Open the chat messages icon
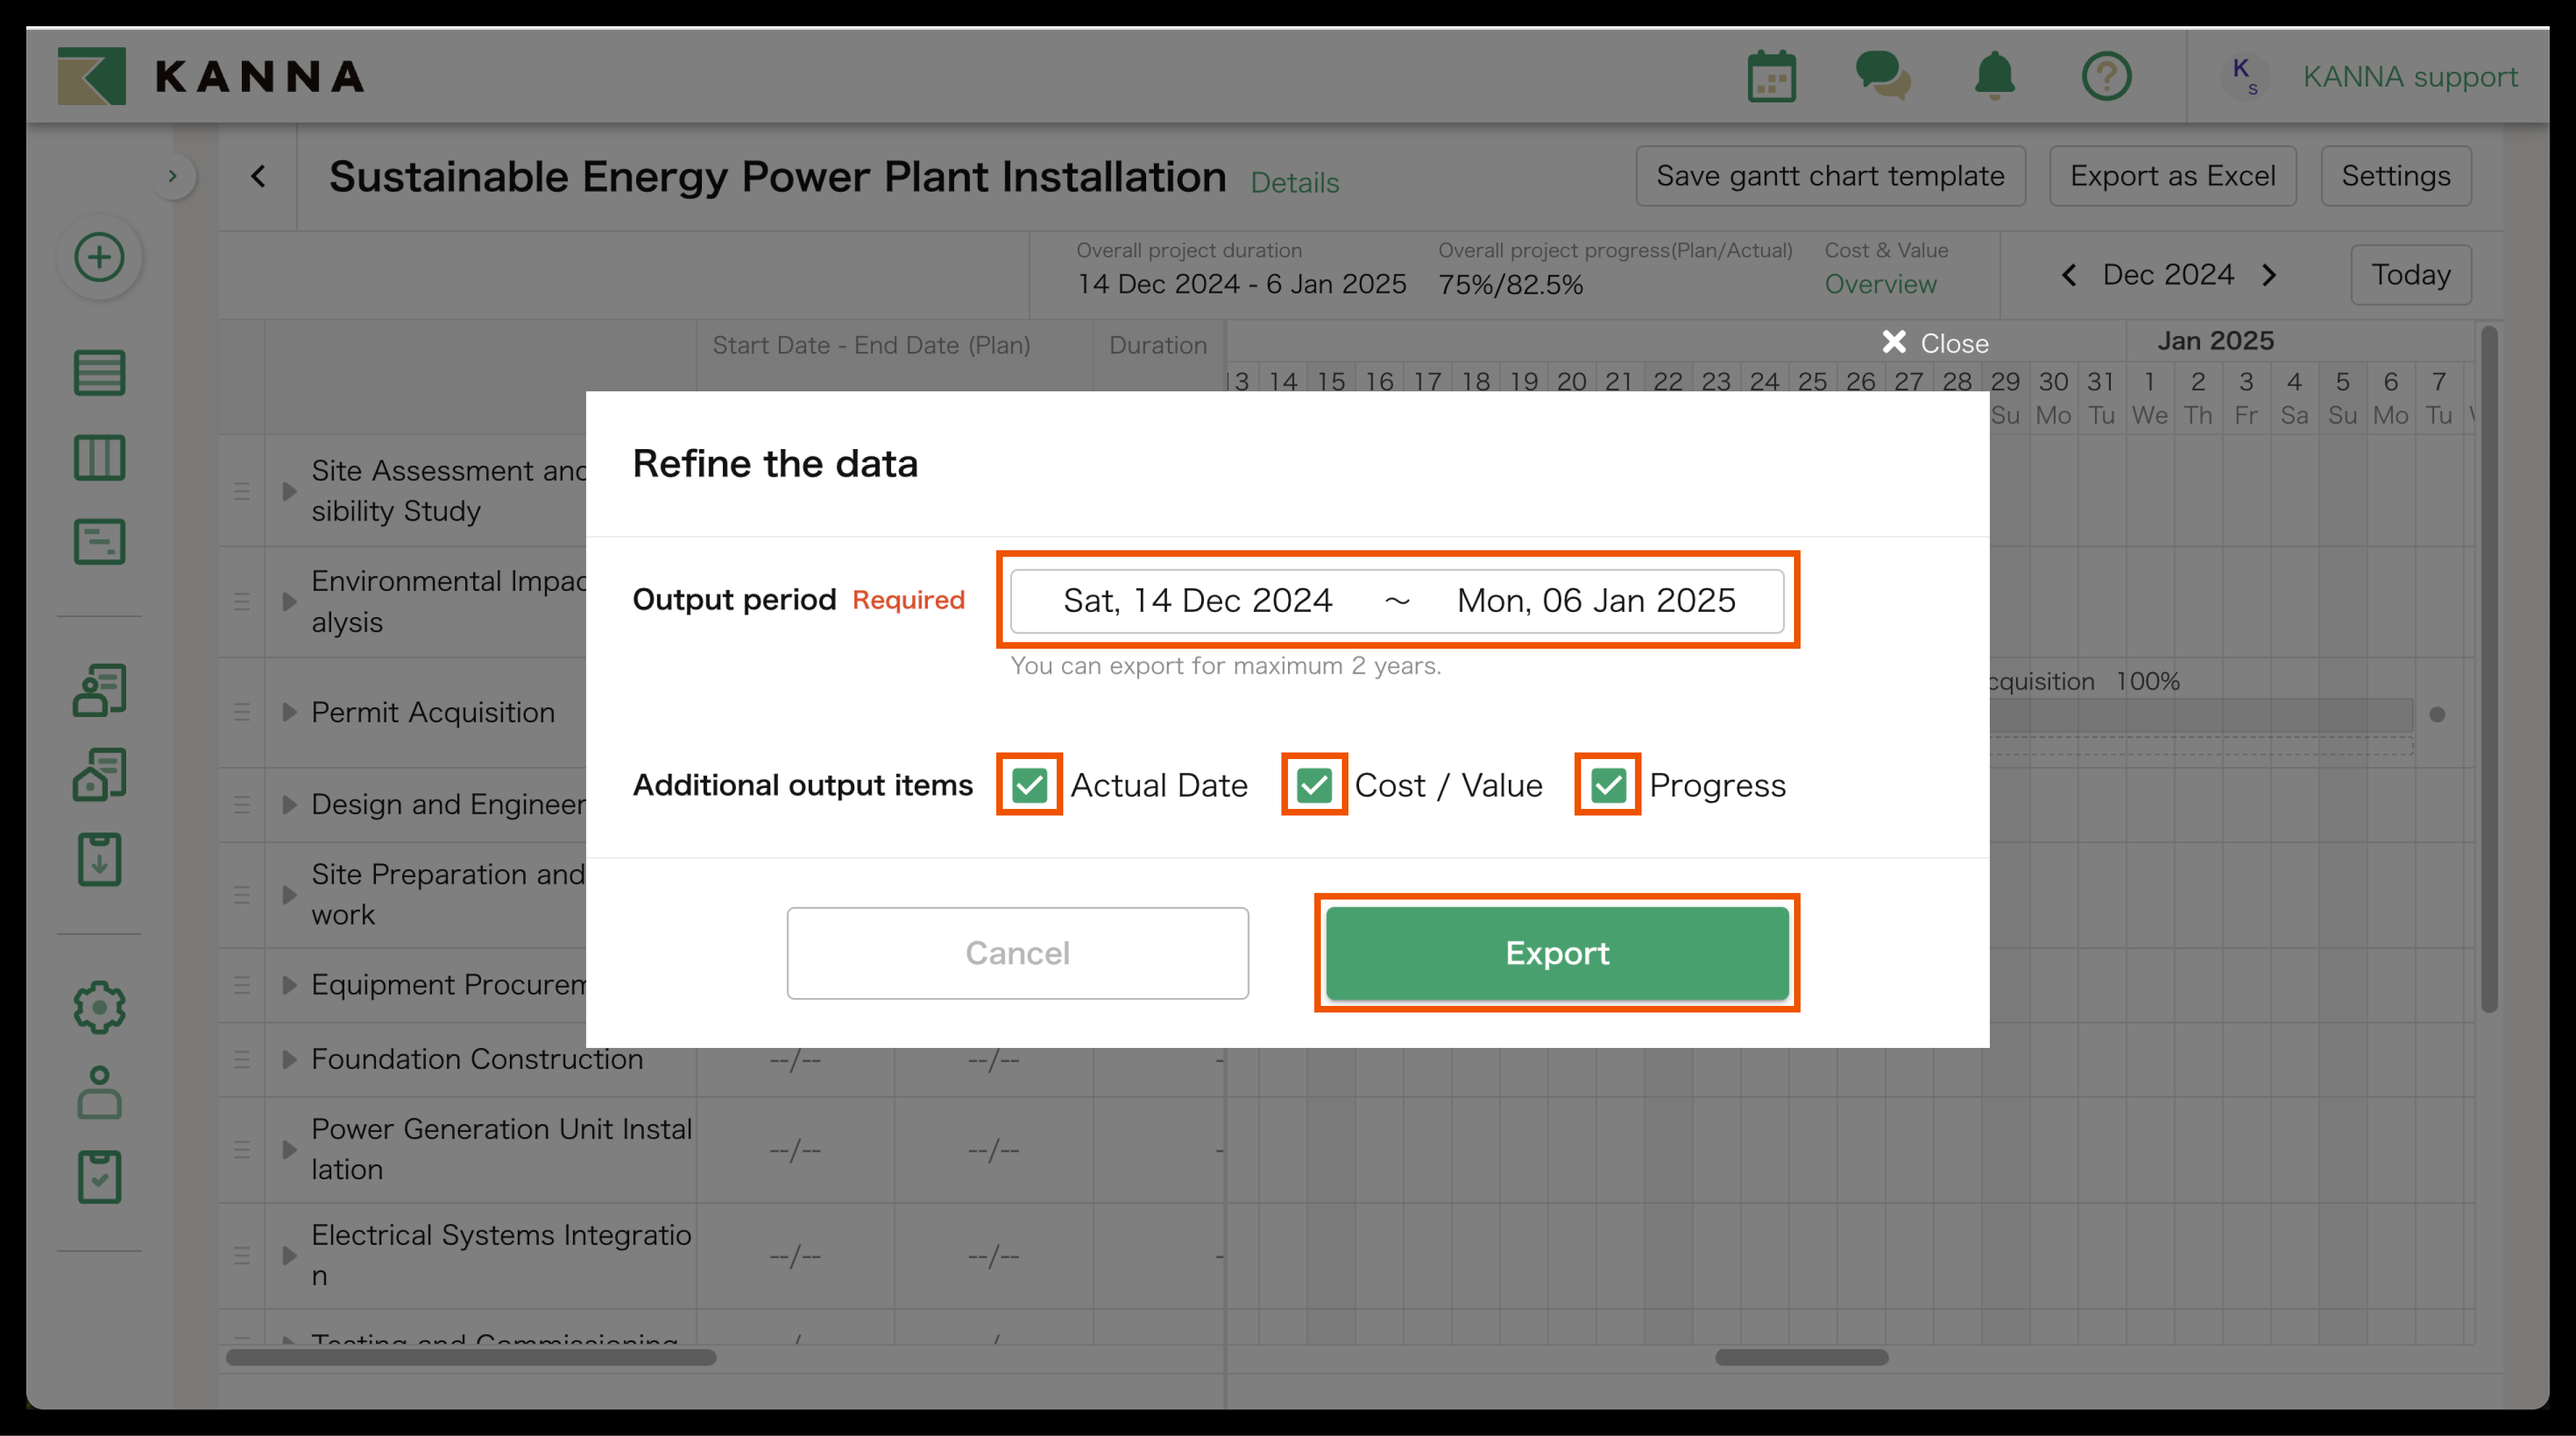Viewport: 2576px width, 1436px height. pos(1882,77)
